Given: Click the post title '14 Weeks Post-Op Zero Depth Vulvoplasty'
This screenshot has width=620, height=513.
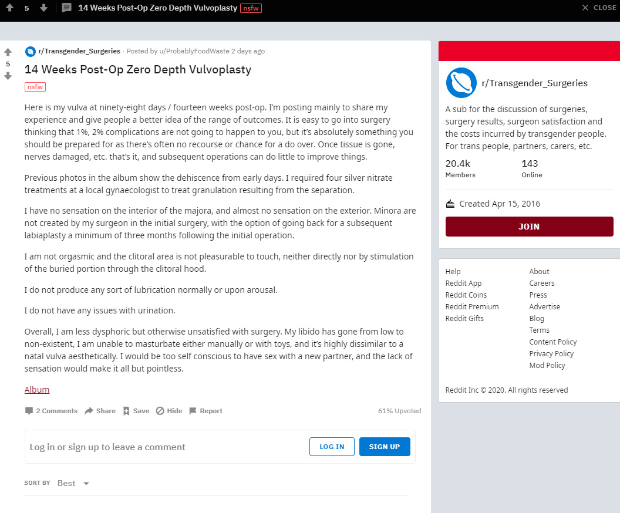Looking at the screenshot, I should 137,70.
